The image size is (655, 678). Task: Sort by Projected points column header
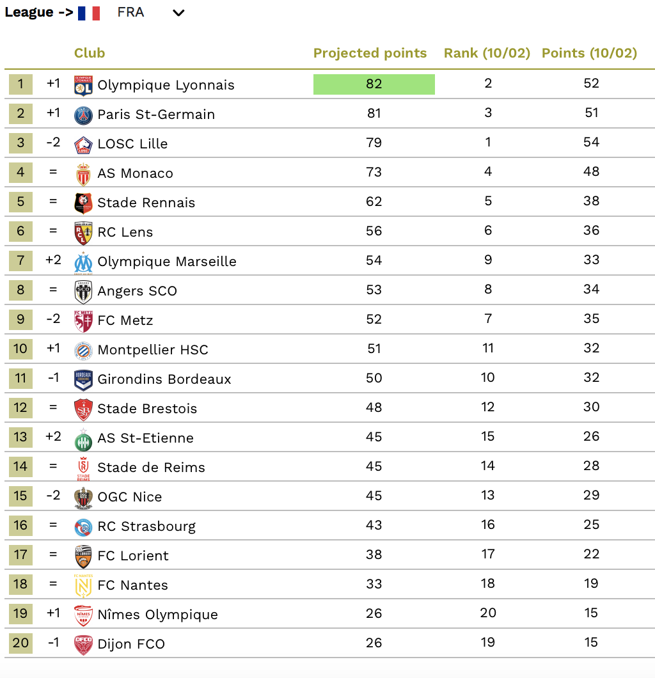[370, 52]
